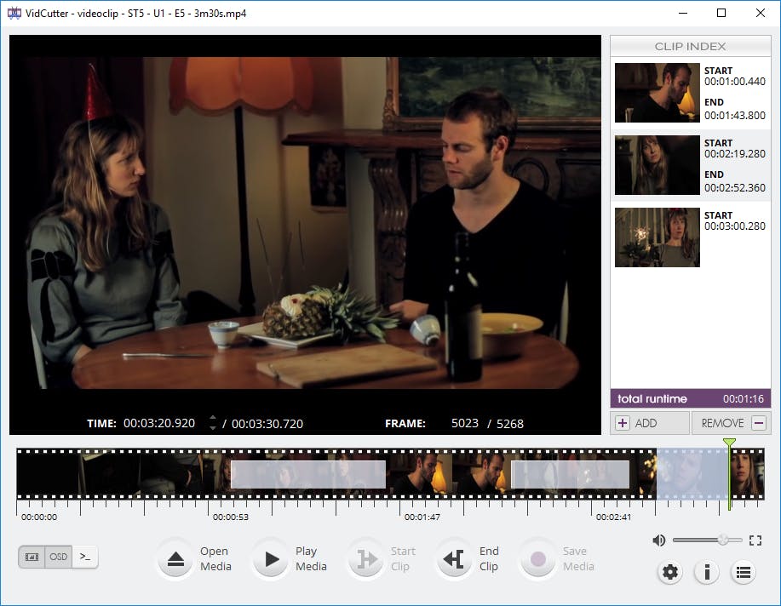Click the first highlighted clip region on timeline
781x606 pixels.
click(x=308, y=475)
